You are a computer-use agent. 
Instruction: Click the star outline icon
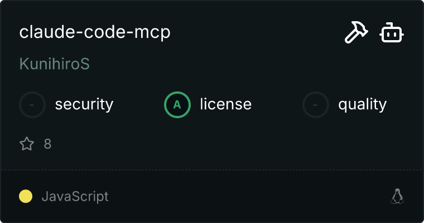(x=27, y=143)
